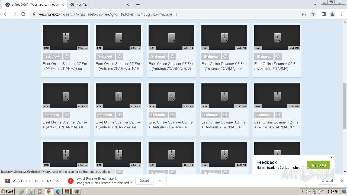Bookmark this tab with the star icon
The height and width of the screenshot is (195, 347).
[x=313, y=14]
